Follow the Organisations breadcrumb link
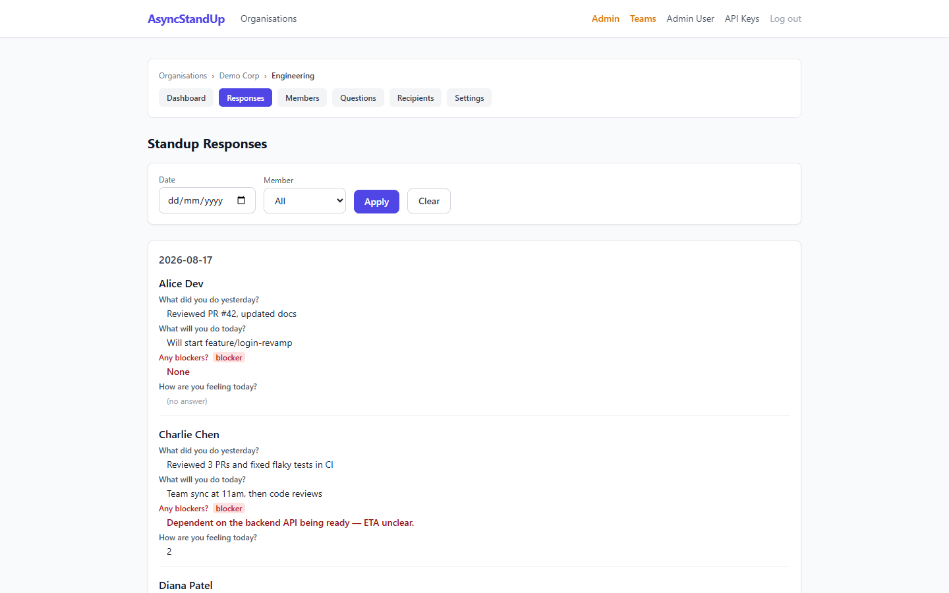 tap(183, 76)
